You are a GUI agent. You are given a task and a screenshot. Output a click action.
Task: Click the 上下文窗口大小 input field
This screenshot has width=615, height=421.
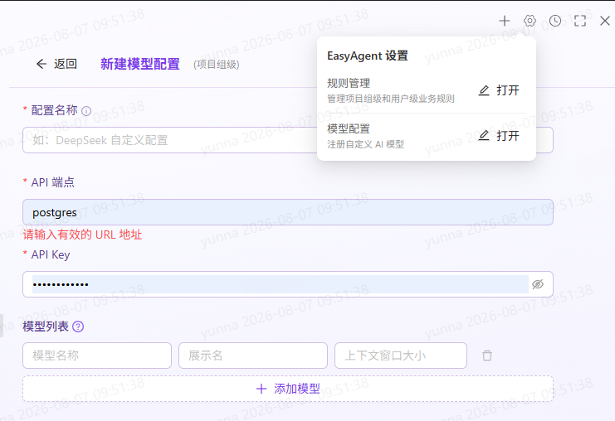point(401,356)
